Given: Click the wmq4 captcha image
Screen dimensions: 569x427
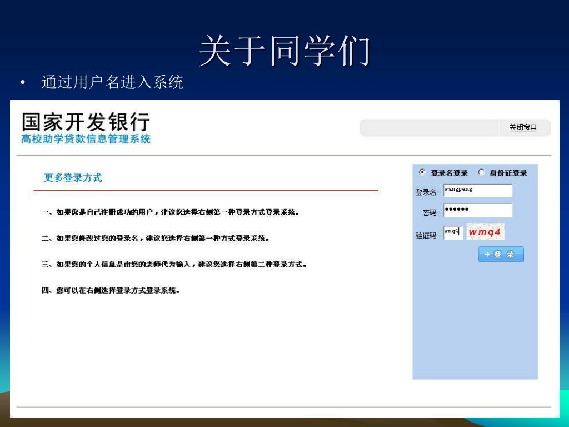Looking at the screenshot, I should tap(485, 232).
